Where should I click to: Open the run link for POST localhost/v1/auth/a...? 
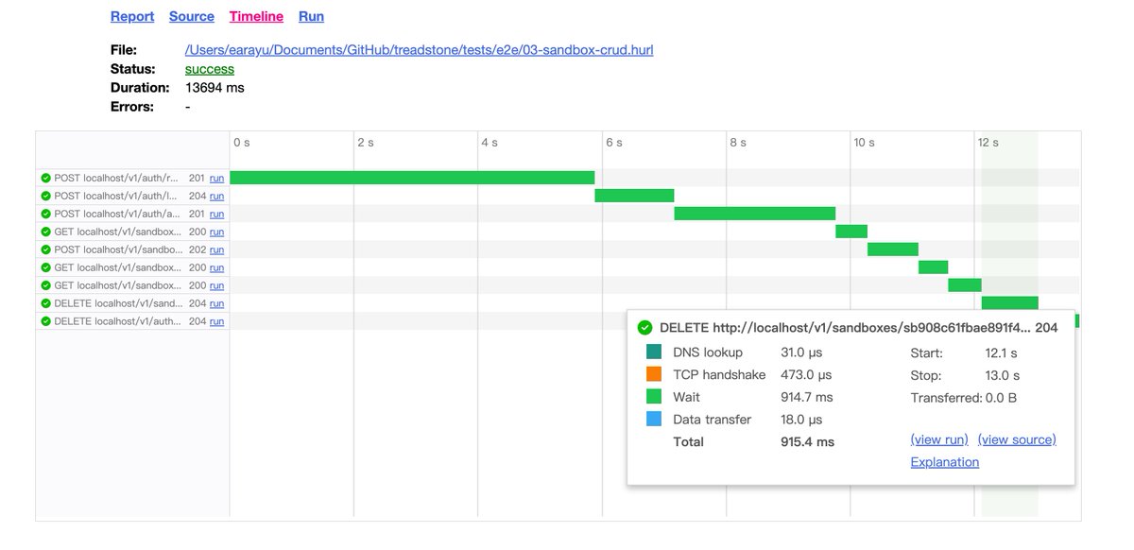pos(216,214)
